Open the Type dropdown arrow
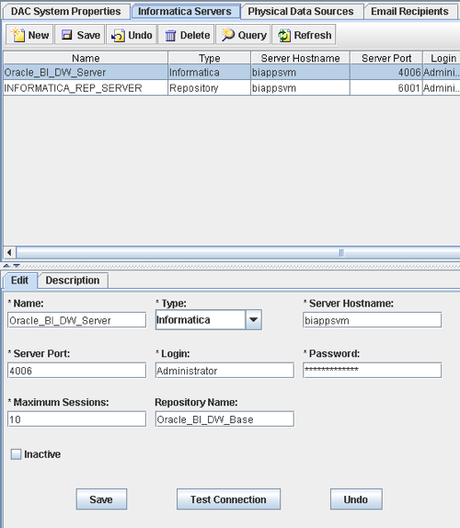Image resolution: width=460 pixels, height=528 pixels. tap(254, 319)
